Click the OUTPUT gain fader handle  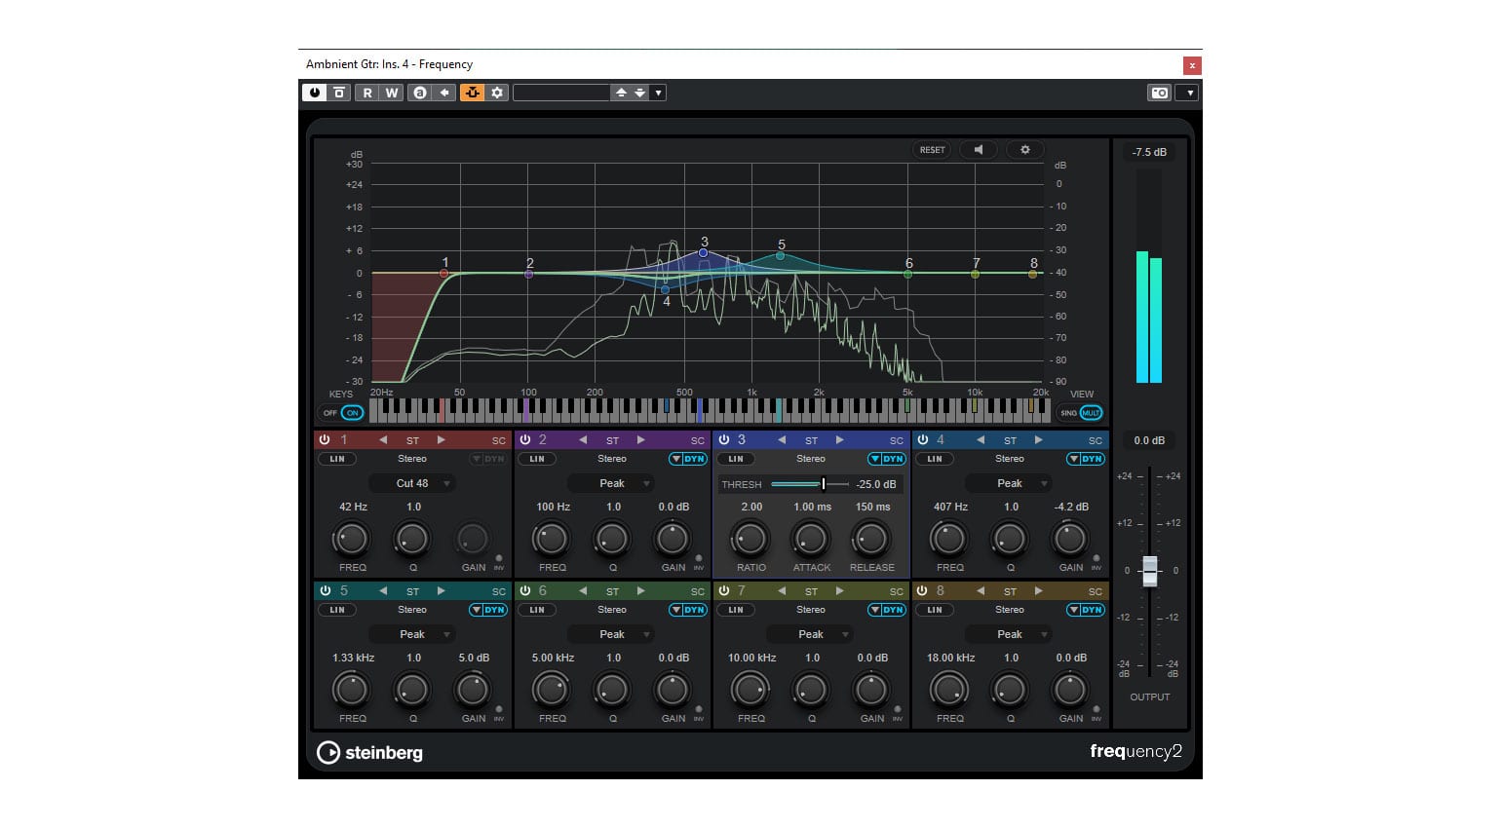click(x=1150, y=571)
